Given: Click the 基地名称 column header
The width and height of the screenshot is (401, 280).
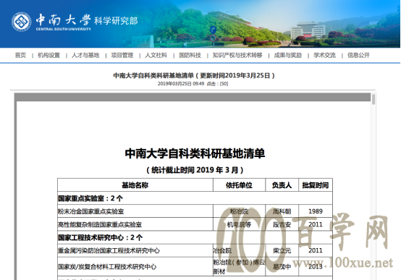Looking at the screenshot, I should coord(135,185).
